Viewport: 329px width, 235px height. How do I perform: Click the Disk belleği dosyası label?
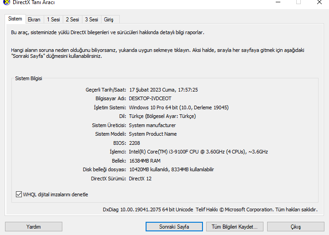tap(104, 169)
